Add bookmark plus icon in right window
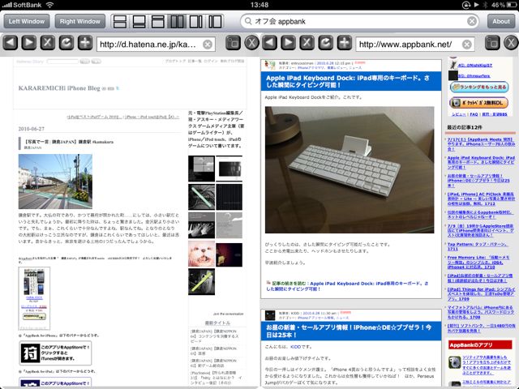The width and height of the screenshot is (519, 389). tap(345, 43)
